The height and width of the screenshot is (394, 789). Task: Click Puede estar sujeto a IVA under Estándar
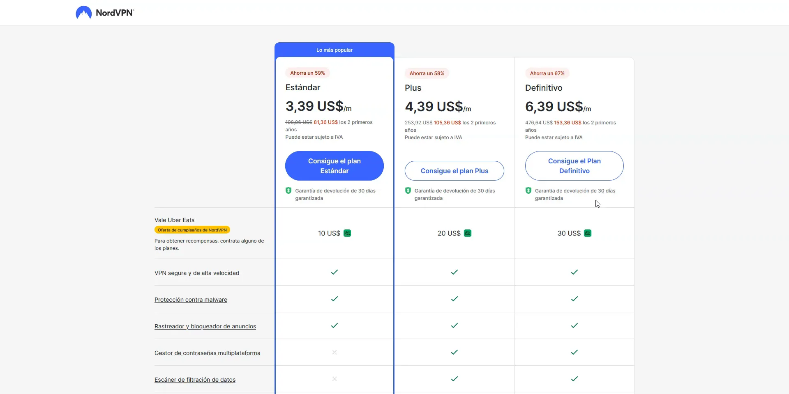click(314, 137)
